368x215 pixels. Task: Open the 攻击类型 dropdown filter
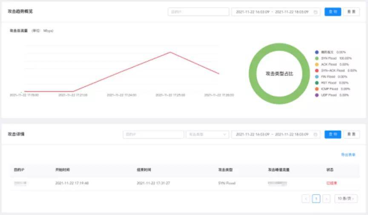point(207,135)
